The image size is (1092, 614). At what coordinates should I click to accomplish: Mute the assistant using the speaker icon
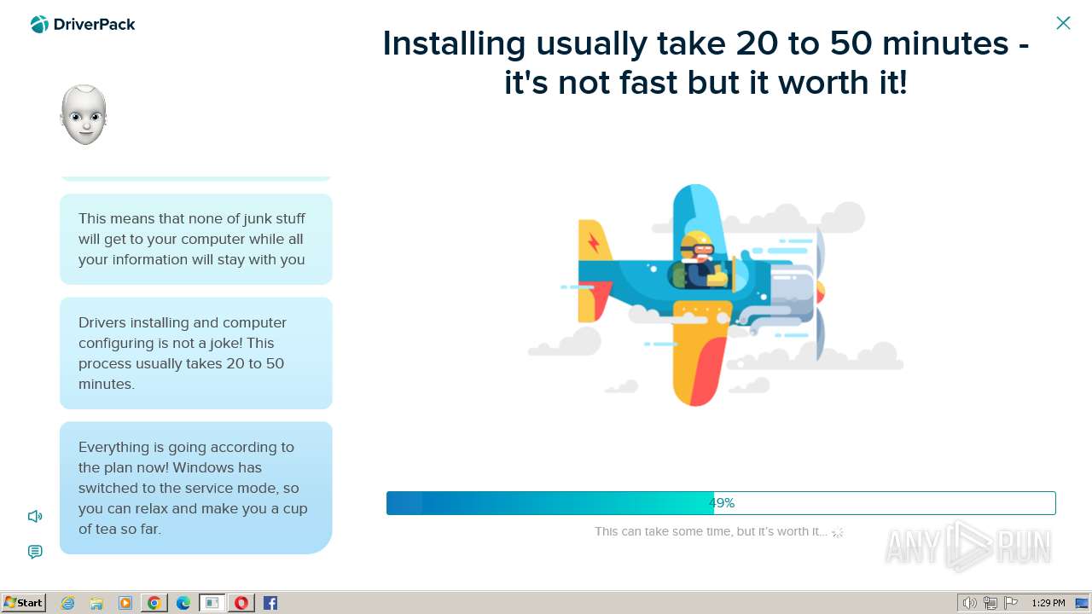click(35, 516)
